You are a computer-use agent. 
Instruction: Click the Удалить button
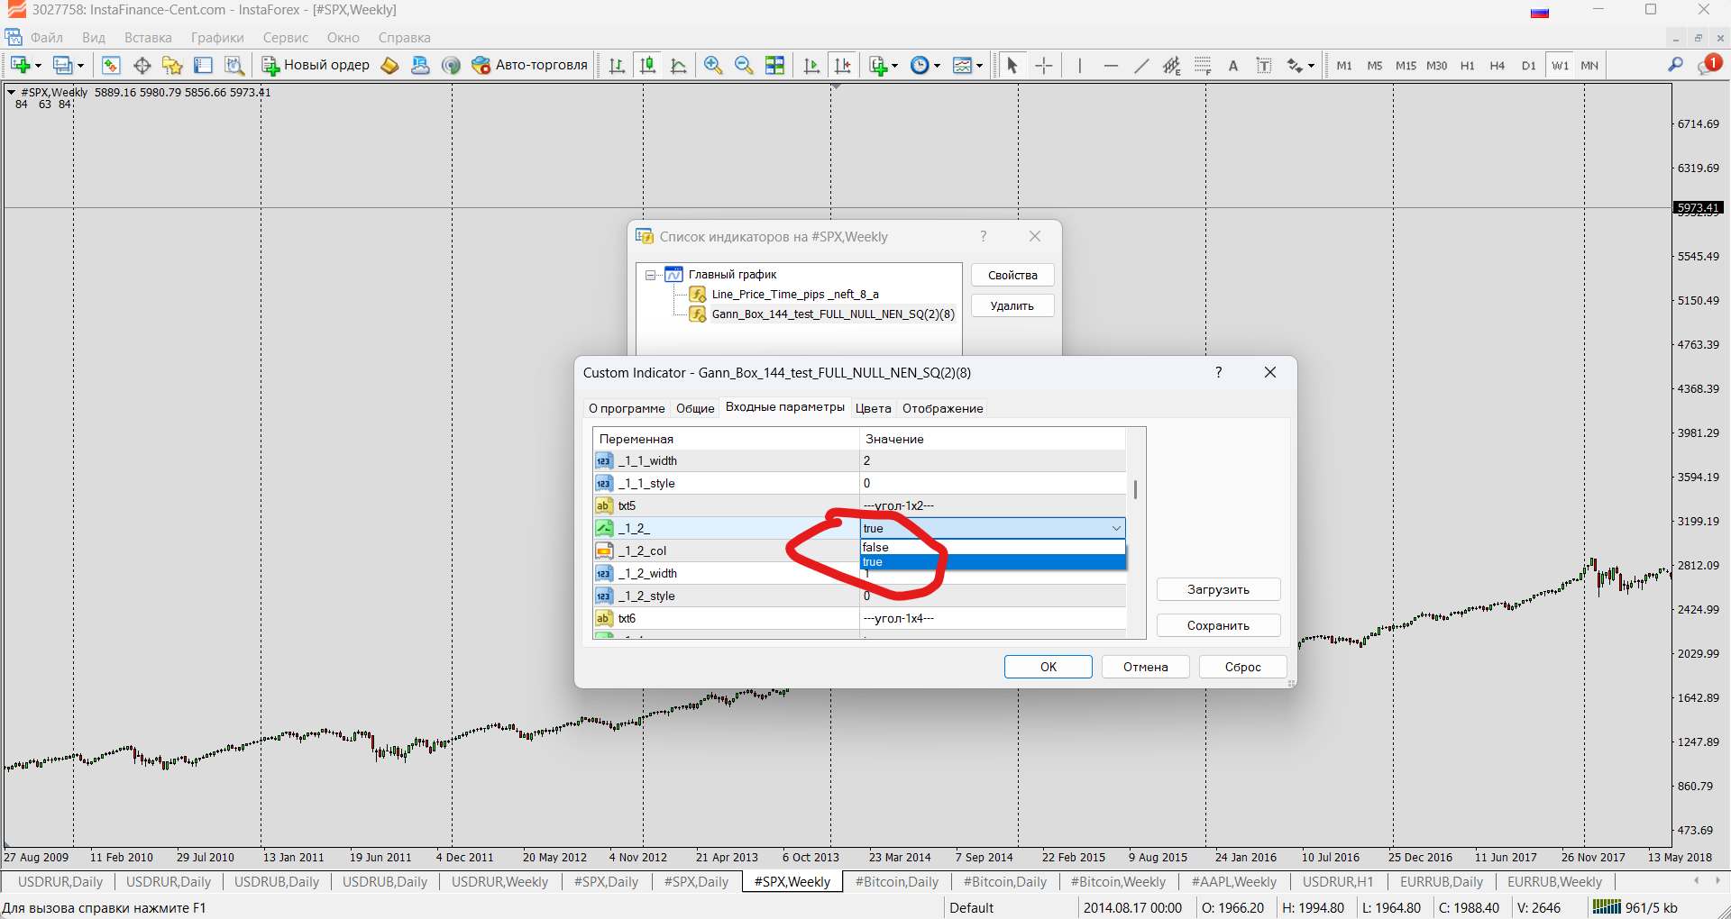coord(1012,306)
